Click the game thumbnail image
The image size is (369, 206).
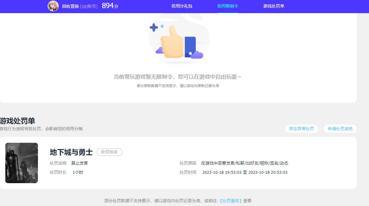click(x=21, y=163)
